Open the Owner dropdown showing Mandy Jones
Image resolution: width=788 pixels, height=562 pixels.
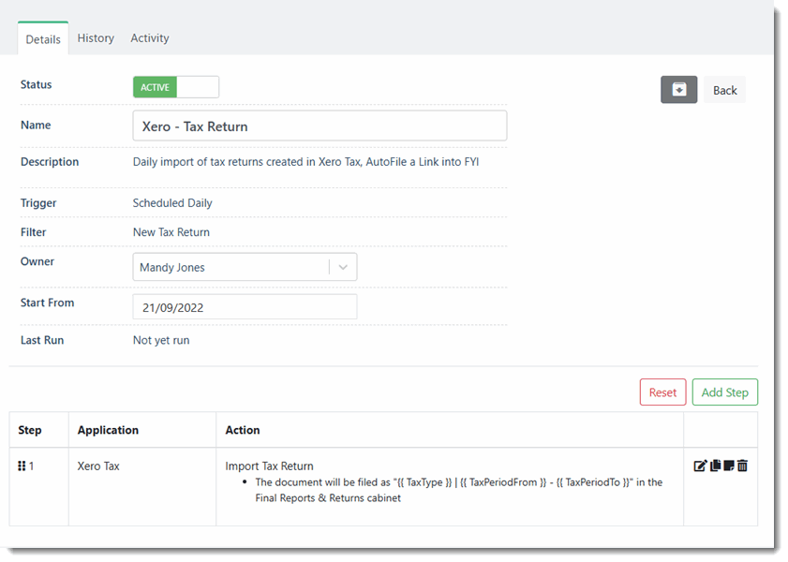245,267
